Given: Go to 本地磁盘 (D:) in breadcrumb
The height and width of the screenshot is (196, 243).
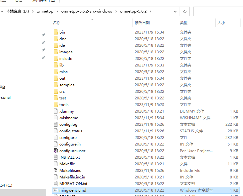Looking at the screenshot, I should (18, 11).
